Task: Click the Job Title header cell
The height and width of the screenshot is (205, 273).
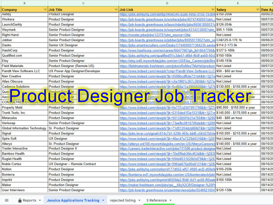Action: click(83, 10)
